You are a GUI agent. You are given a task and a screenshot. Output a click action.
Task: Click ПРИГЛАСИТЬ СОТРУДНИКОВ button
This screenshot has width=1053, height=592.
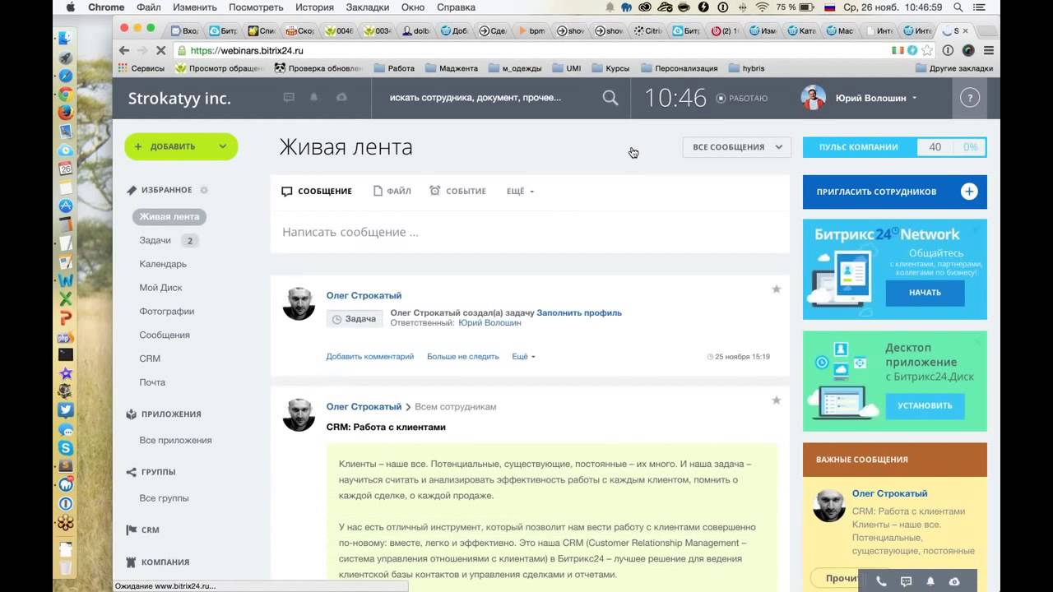point(895,192)
